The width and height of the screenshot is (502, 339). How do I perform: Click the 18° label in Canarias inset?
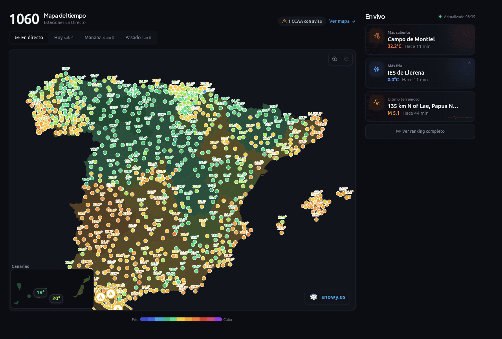[40, 292]
